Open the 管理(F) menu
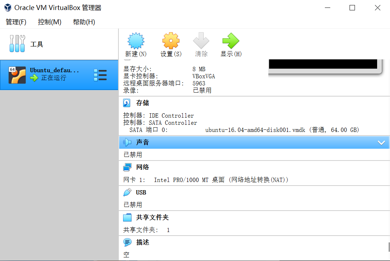Screen dimensions: 390x261 pyautogui.click(x=16, y=22)
